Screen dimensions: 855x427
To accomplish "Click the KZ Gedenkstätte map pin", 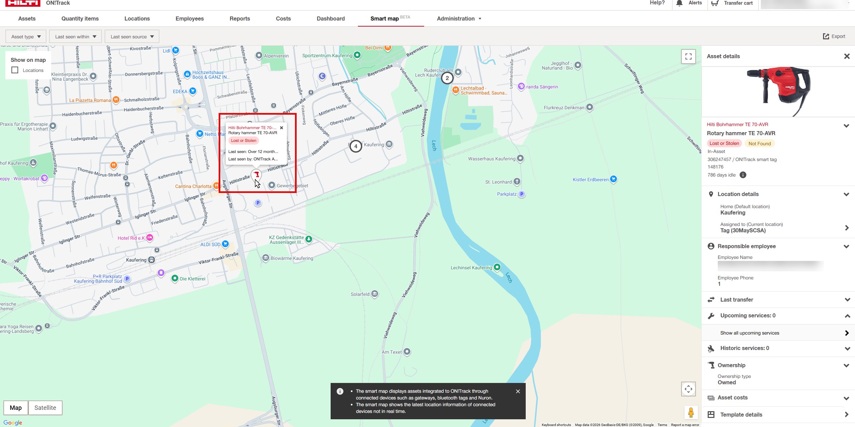I will click(x=309, y=239).
